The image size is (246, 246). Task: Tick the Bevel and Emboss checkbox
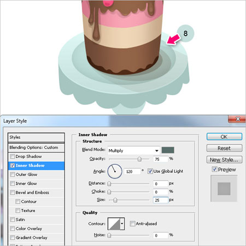pyautogui.click(x=13, y=192)
